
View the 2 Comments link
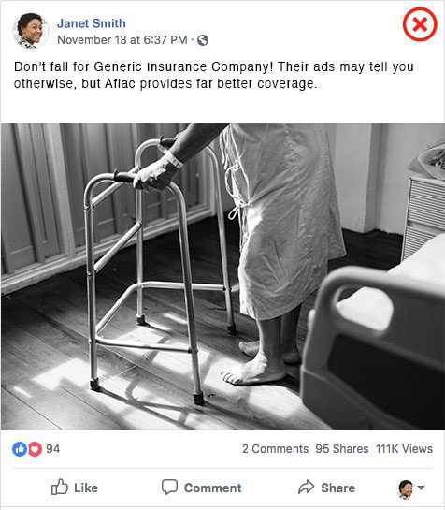(x=276, y=449)
